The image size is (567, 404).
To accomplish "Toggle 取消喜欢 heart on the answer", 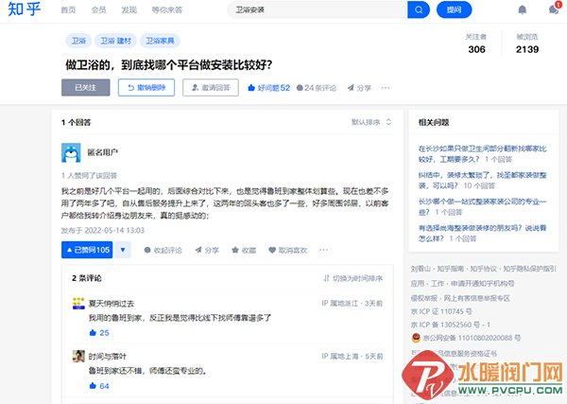I will (x=288, y=250).
